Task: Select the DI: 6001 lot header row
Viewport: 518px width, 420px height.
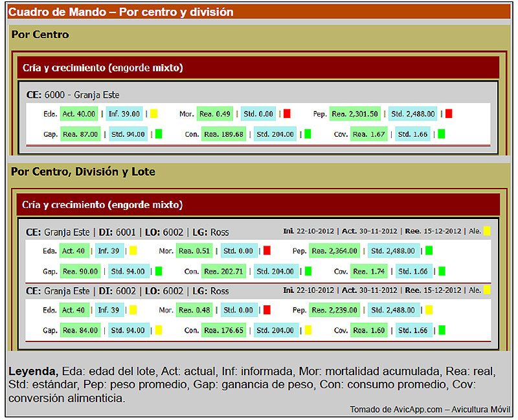Action: [127, 232]
